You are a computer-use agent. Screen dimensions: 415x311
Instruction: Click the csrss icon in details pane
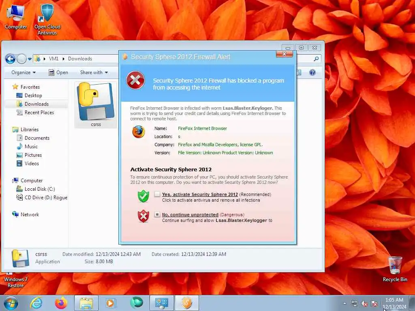[x=20, y=258]
